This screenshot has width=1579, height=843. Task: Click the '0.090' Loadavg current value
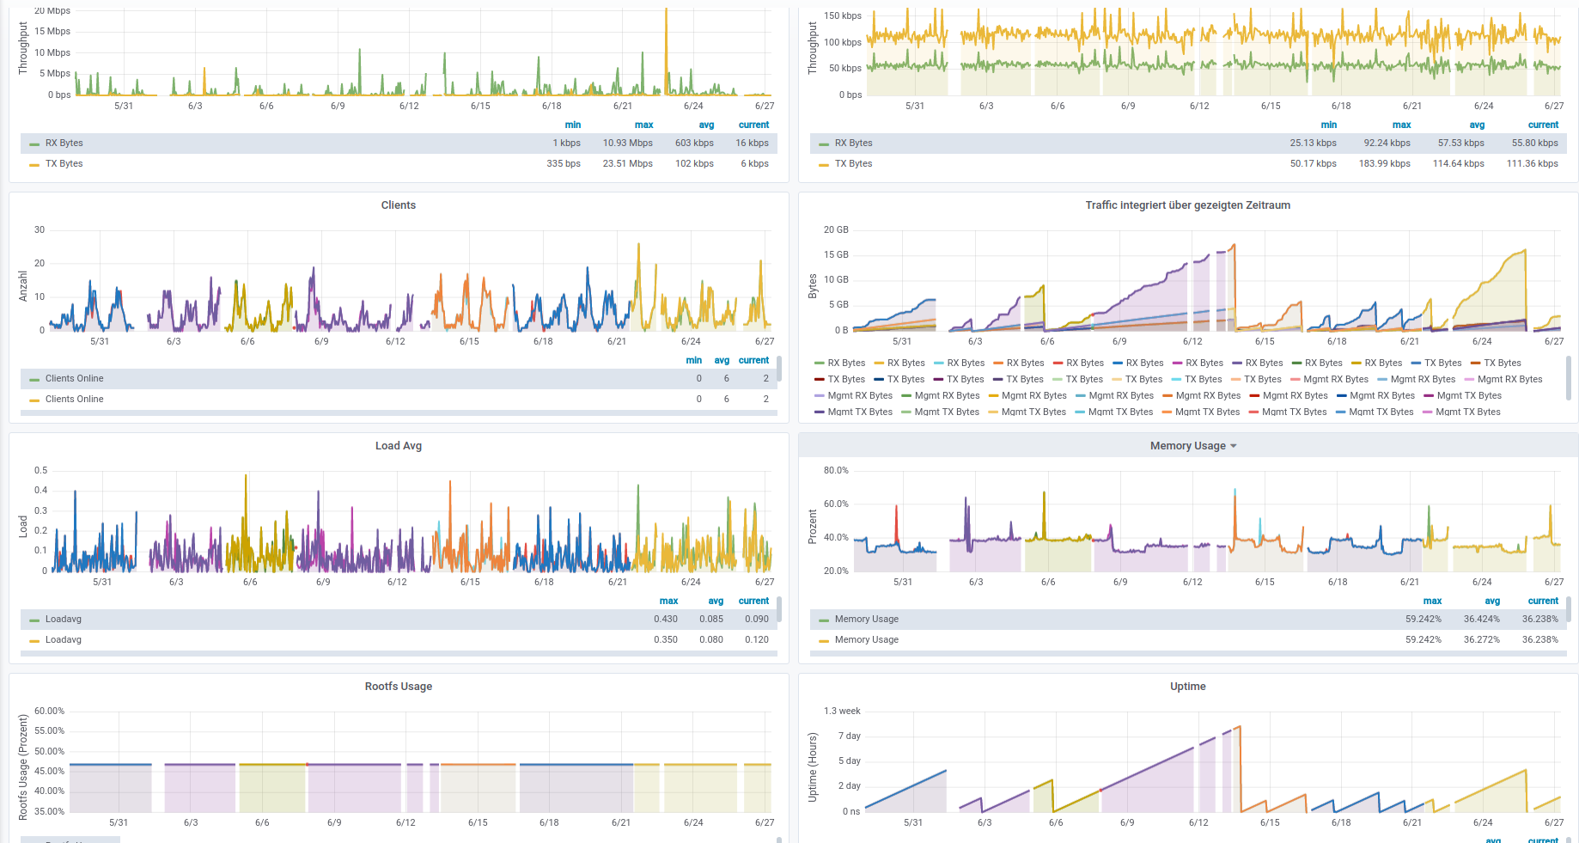757,620
